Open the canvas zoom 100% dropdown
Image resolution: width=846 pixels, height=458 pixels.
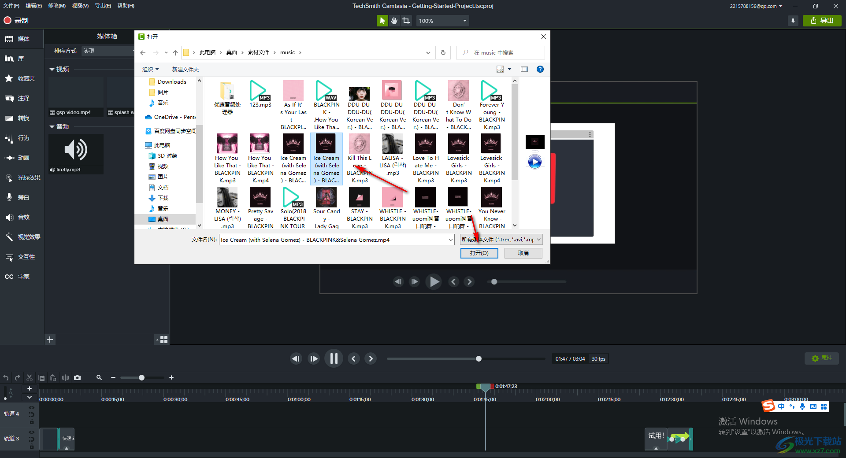coord(442,21)
